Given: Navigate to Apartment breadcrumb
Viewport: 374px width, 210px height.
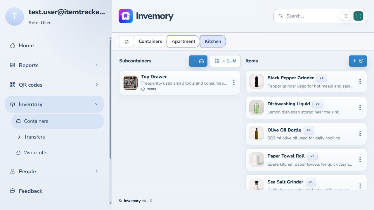Looking at the screenshot, I should 183,41.
